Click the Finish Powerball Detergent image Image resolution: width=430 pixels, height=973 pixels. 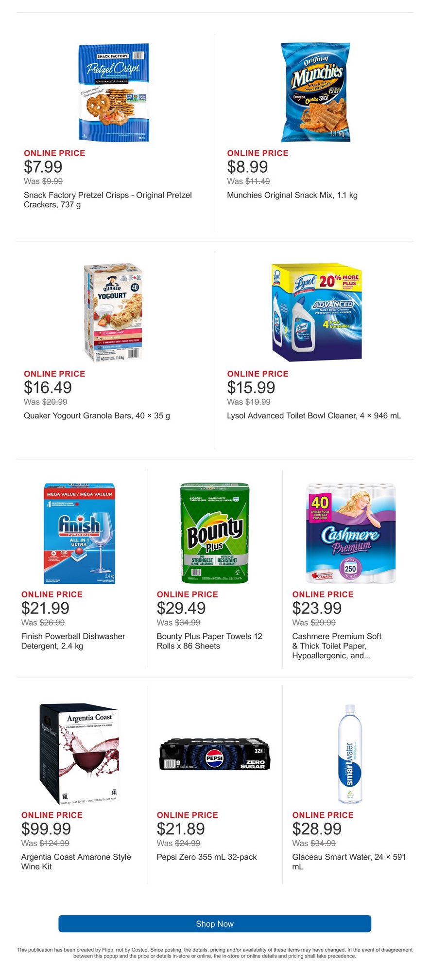pyautogui.click(x=80, y=533)
